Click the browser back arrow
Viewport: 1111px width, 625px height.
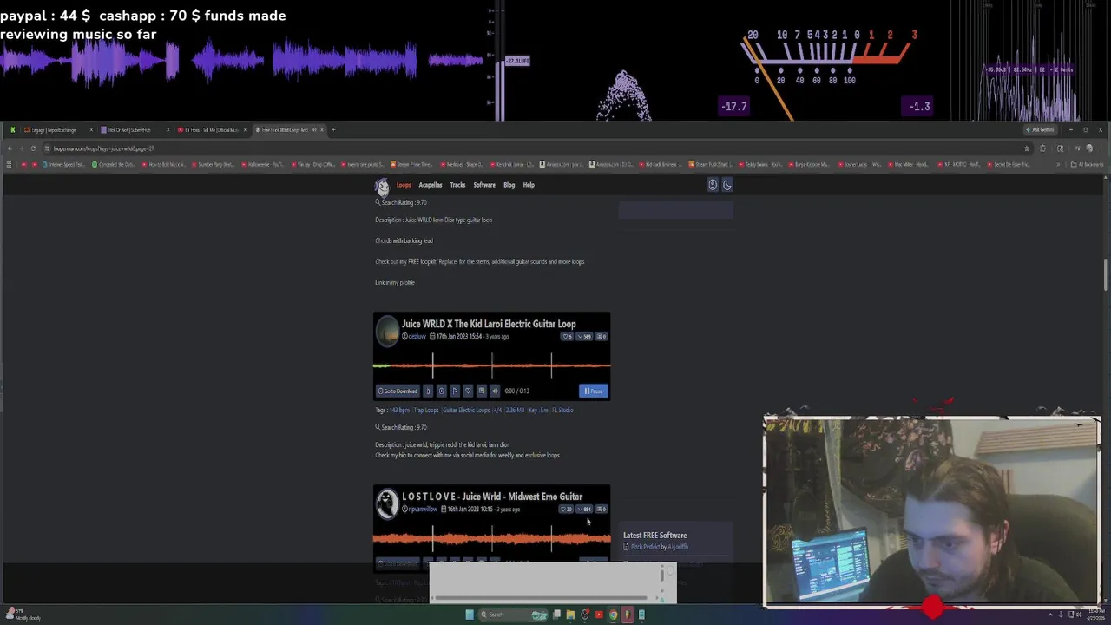(9, 148)
